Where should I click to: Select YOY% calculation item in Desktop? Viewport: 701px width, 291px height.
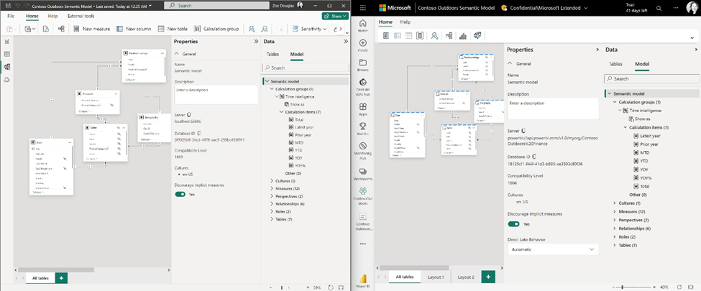pyautogui.click(x=300, y=165)
